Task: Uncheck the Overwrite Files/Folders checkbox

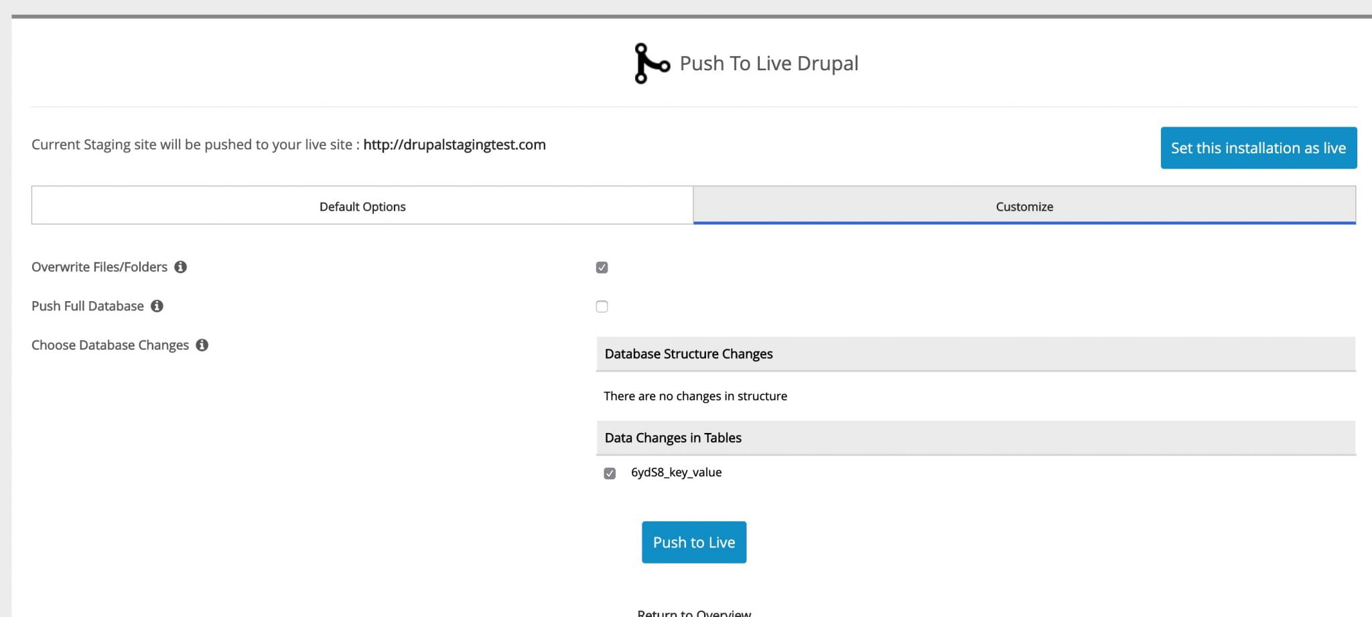Action: pos(602,267)
